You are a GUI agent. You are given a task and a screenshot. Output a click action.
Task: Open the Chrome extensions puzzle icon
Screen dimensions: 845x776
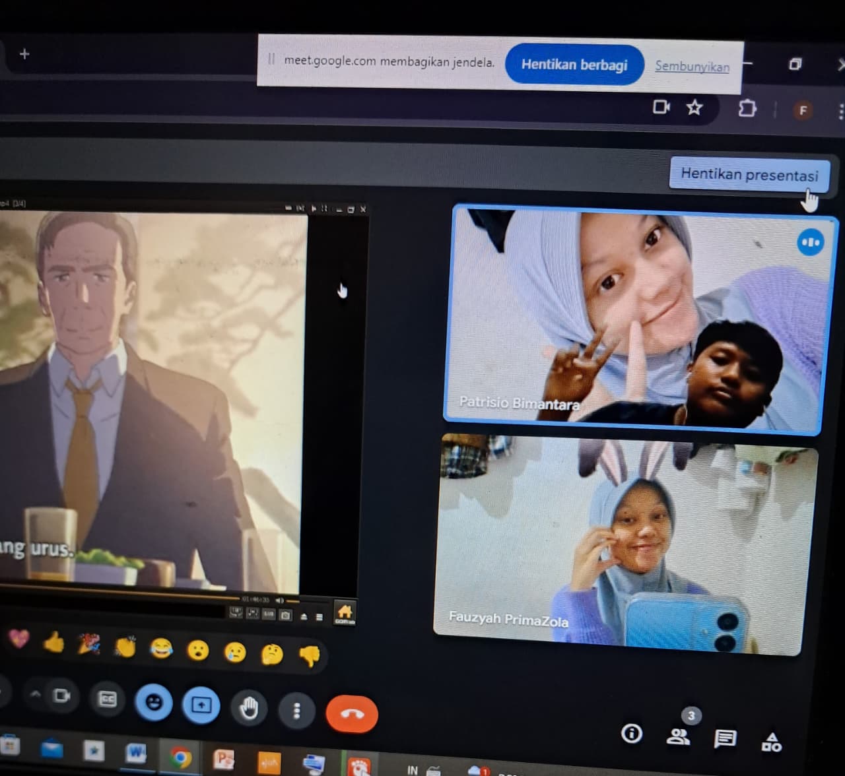(747, 108)
